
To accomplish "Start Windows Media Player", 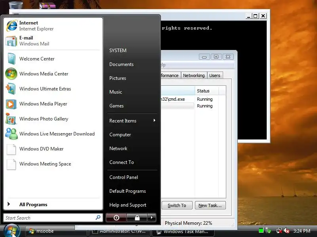I will point(53,104).
